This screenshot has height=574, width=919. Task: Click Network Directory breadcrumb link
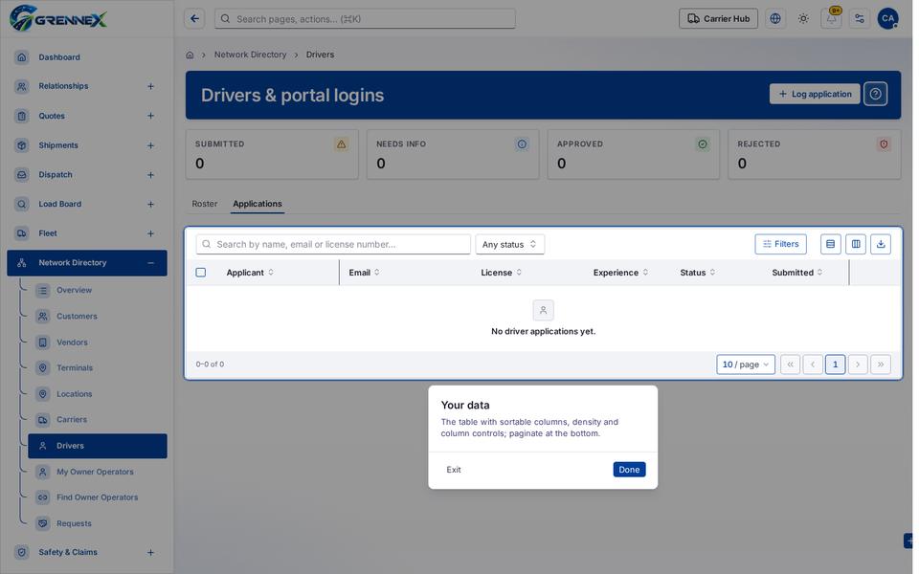tap(250, 55)
